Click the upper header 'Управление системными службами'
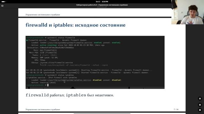This screenshot has width=204, height=114. 43,15
